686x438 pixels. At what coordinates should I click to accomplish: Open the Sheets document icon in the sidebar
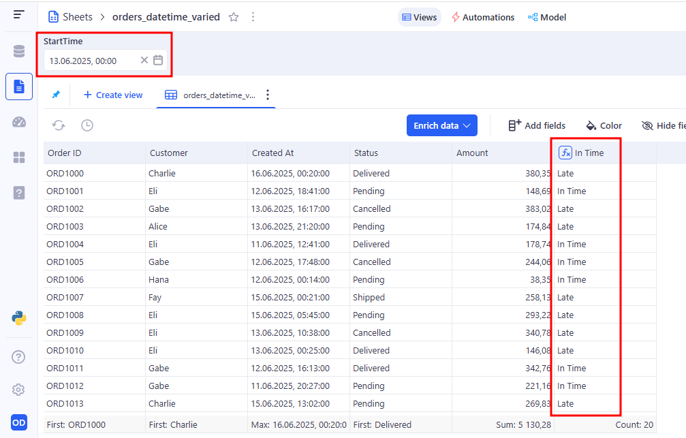(19, 87)
